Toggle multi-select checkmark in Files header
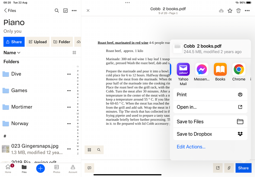This screenshot has width=255, height=177. click(65, 11)
